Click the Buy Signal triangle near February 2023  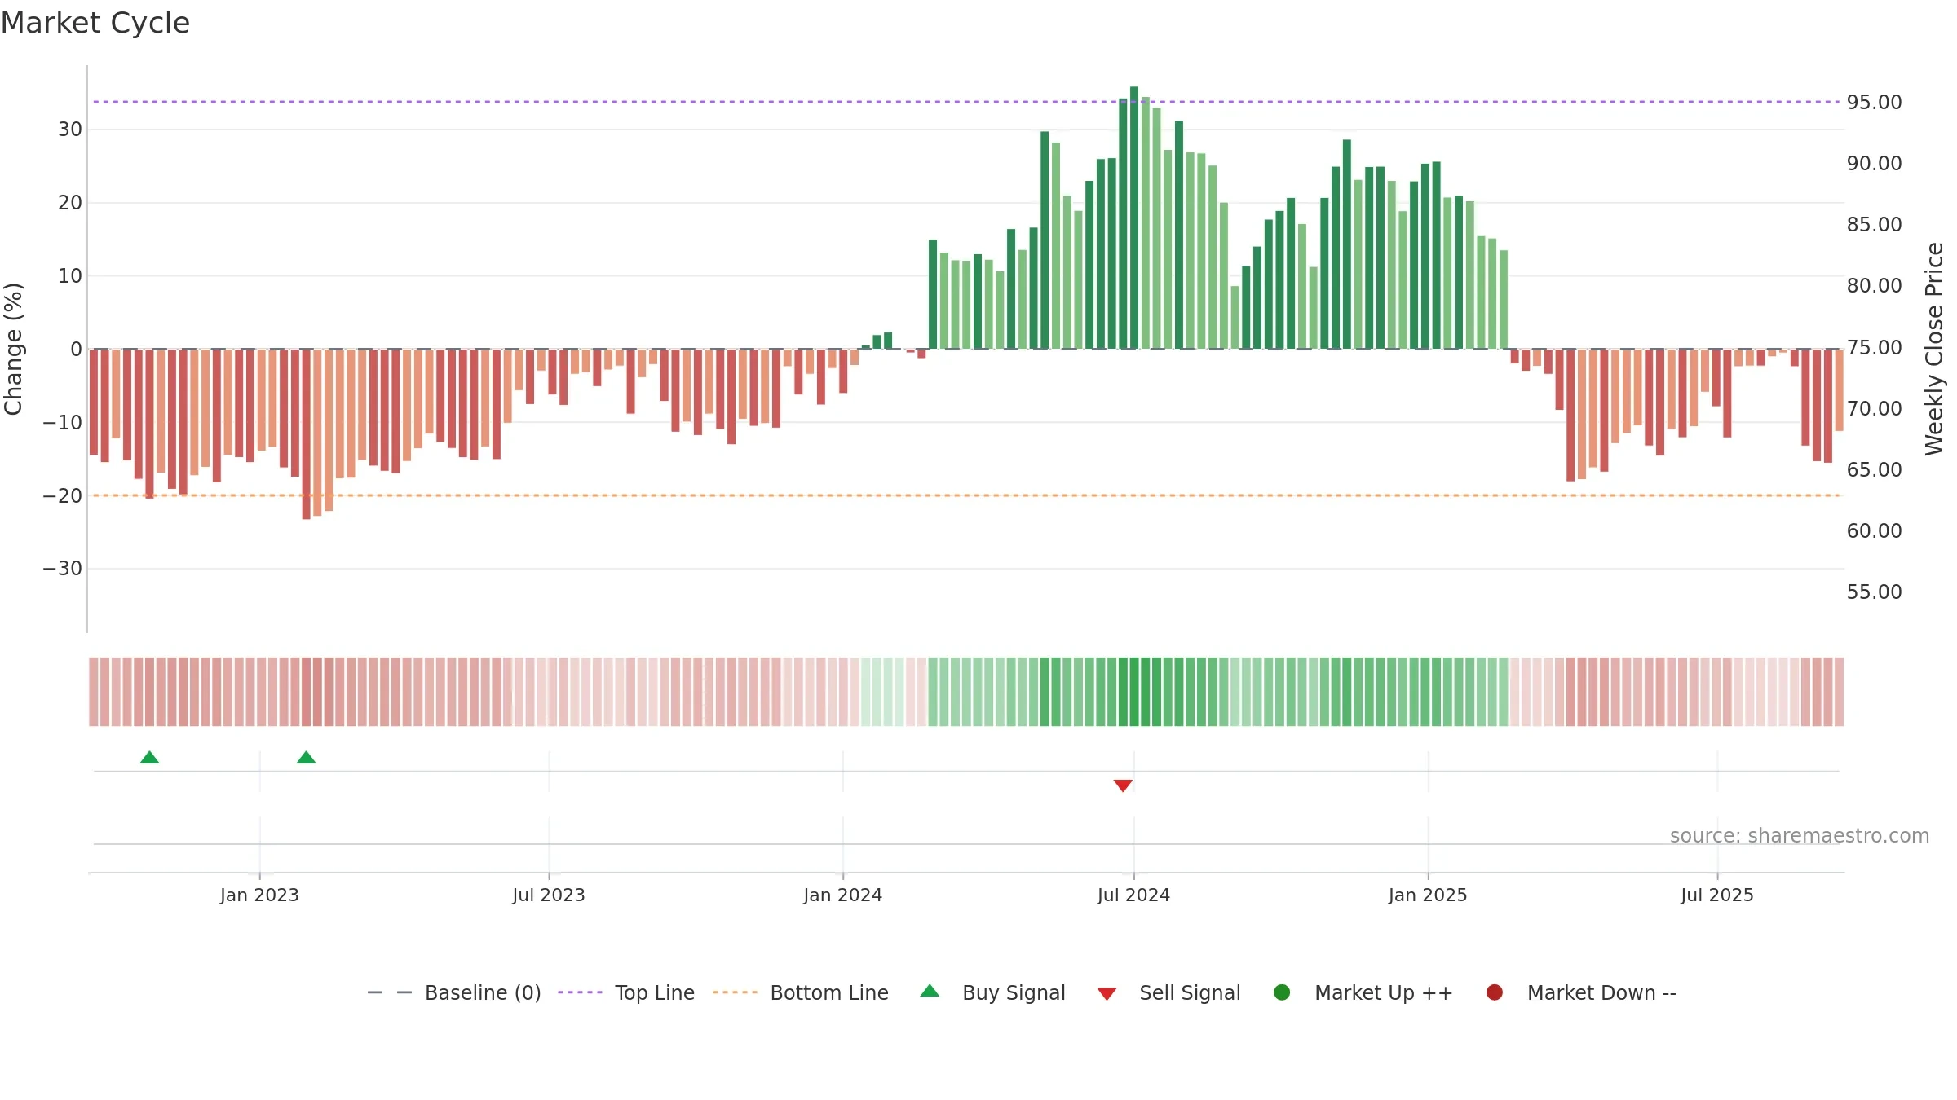(x=306, y=758)
